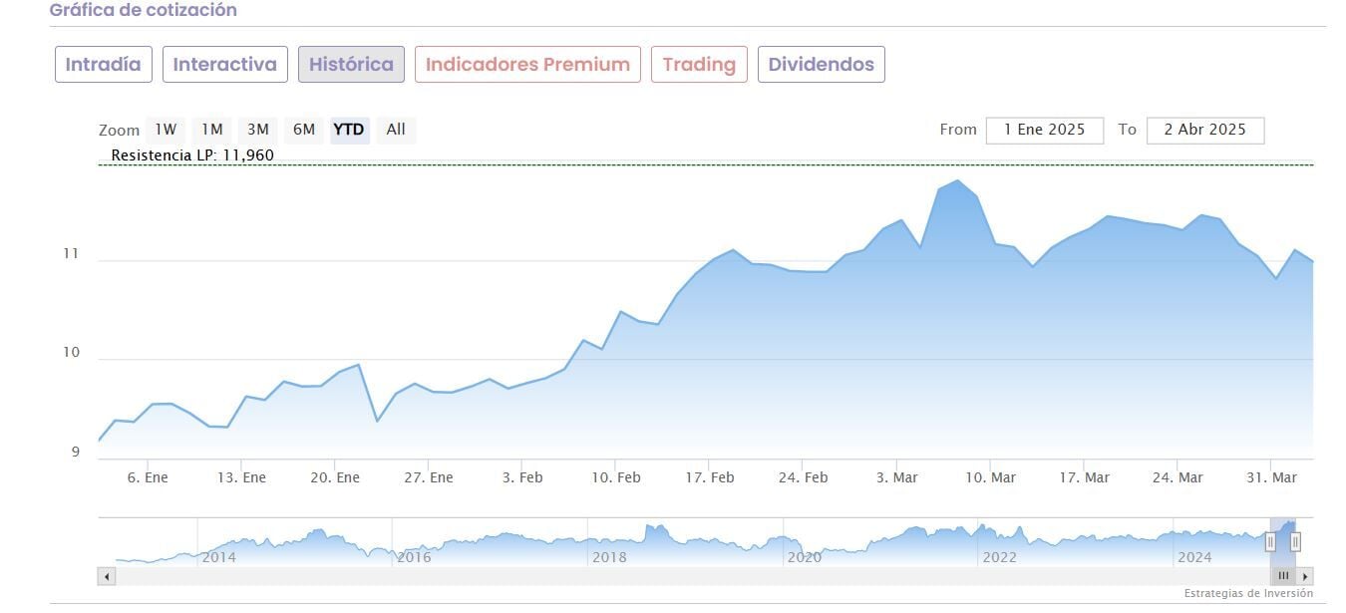Click the From date field

tap(1044, 130)
